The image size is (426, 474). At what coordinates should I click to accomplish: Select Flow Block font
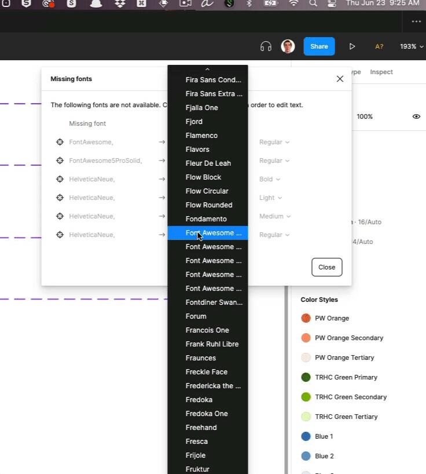pos(208,177)
